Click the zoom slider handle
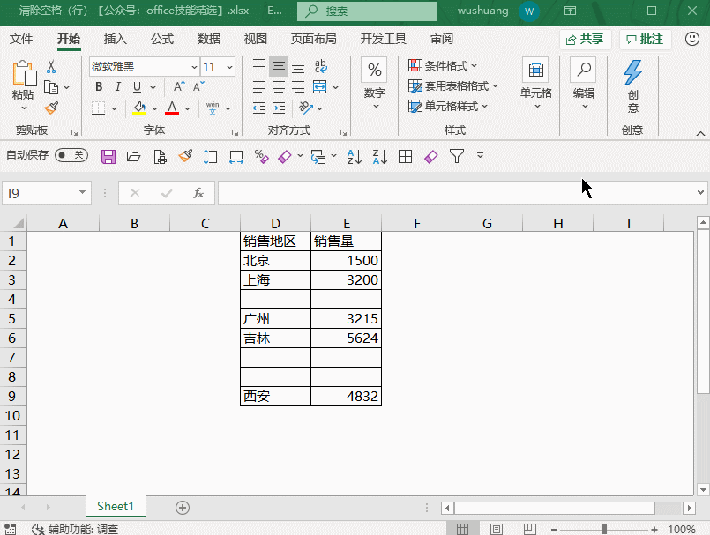Image resolution: width=710 pixels, height=535 pixels. pyautogui.click(x=604, y=529)
